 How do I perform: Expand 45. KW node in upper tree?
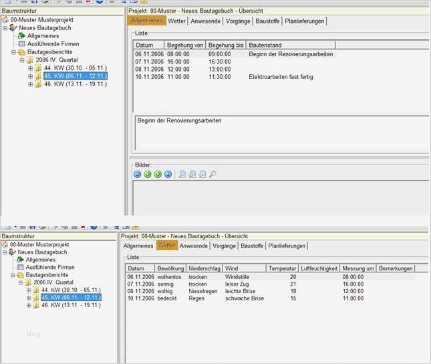click(30, 76)
